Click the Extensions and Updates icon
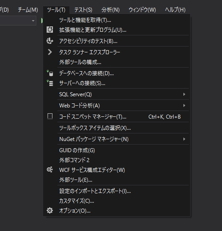The width and height of the screenshot is (222, 231). pyautogui.click(x=50, y=30)
